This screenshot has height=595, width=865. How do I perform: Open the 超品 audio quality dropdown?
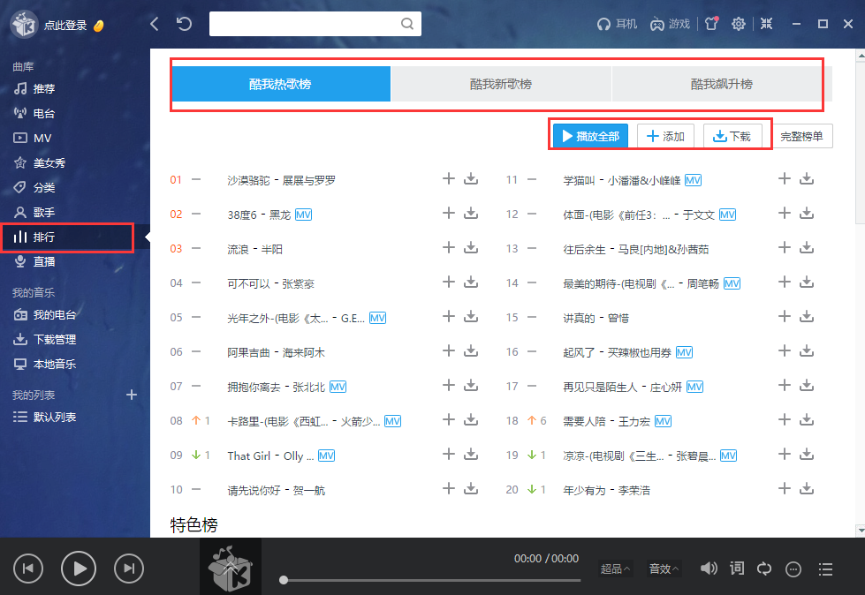pos(613,569)
